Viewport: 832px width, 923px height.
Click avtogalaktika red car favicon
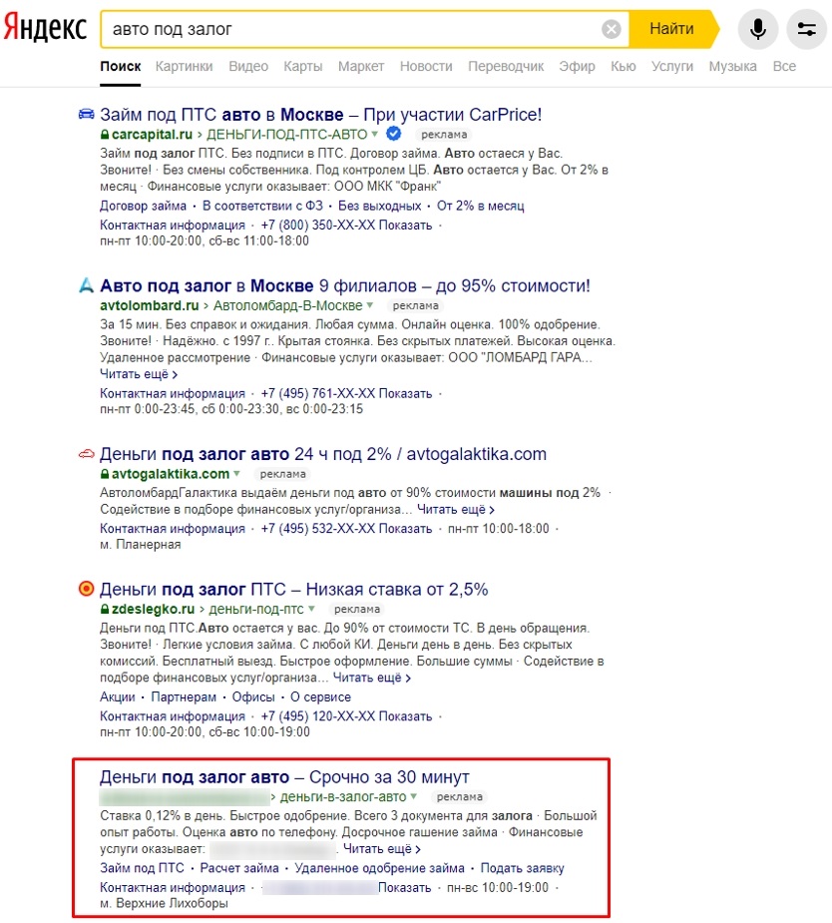[x=87, y=454]
